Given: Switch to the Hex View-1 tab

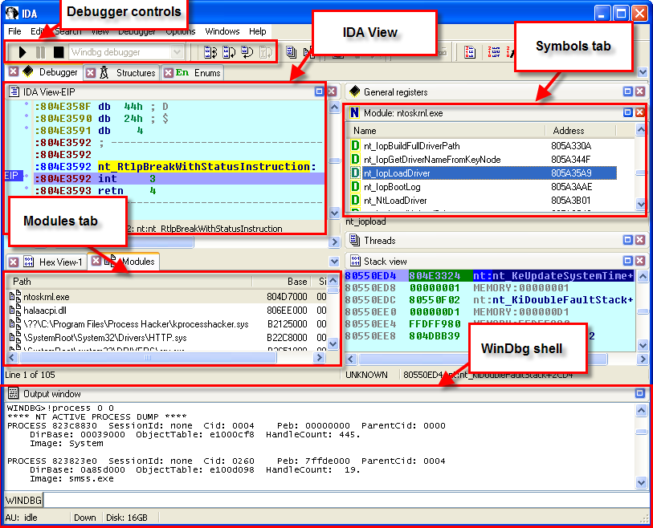Looking at the screenshot, I should (x=59, y=262).
